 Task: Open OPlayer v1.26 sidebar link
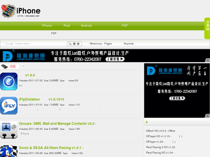click(161, 142)
